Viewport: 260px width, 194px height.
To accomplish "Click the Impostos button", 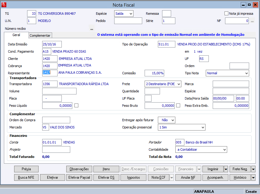I will pyautogui.click(x=133, y=177).
